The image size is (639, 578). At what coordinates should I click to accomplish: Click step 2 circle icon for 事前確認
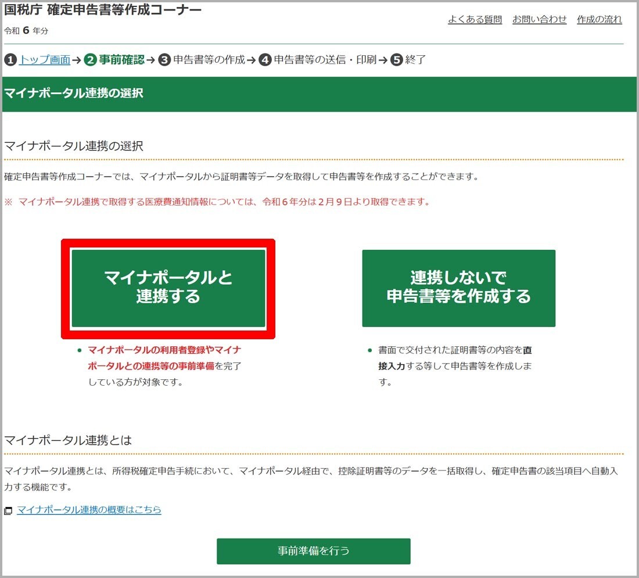tap(90, 60)
